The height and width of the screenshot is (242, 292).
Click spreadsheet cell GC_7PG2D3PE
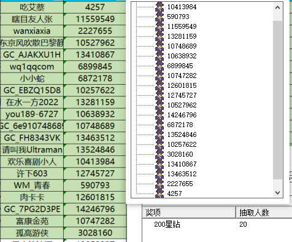pos(32,209)
